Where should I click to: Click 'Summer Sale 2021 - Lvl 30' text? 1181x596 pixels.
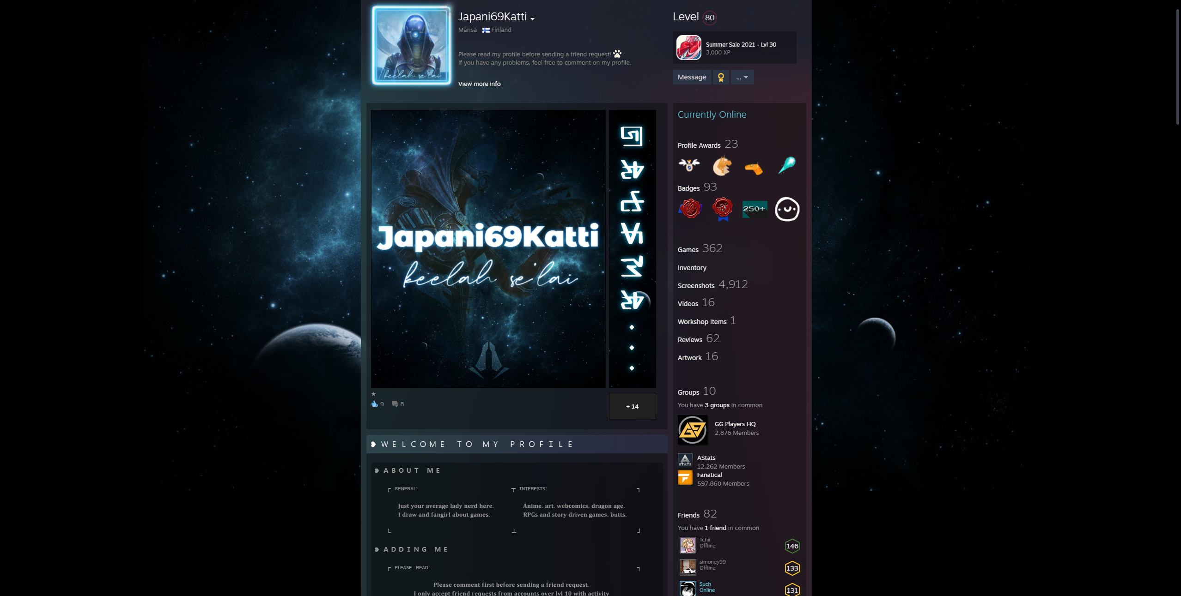pyautogui.click(x=741, y=44)
